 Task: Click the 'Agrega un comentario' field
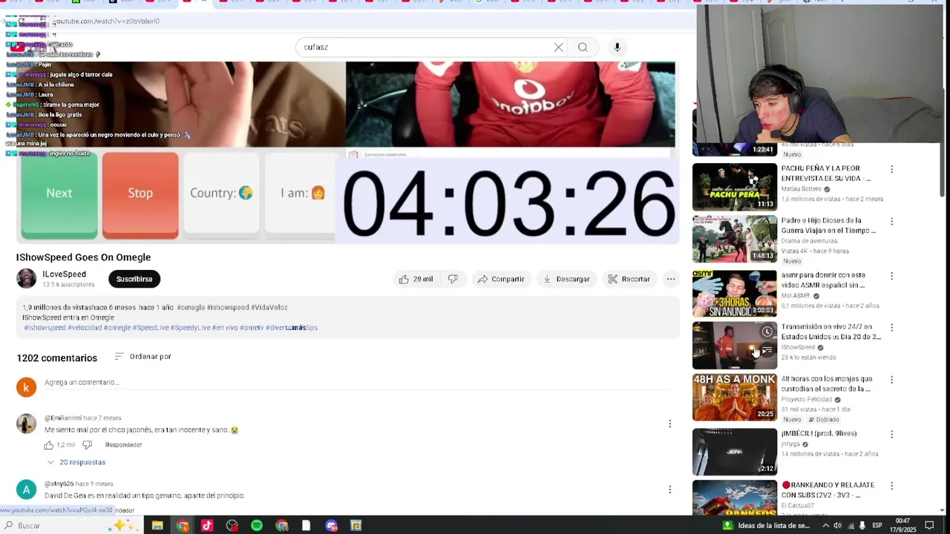[356, 383]
